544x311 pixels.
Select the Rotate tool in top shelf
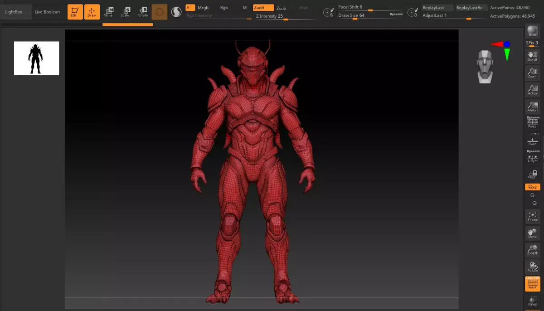142,12
